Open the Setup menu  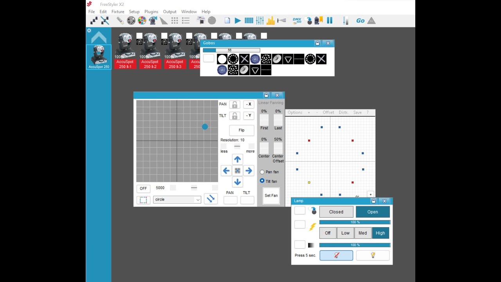pyautogui.click(x=134, y=12)
